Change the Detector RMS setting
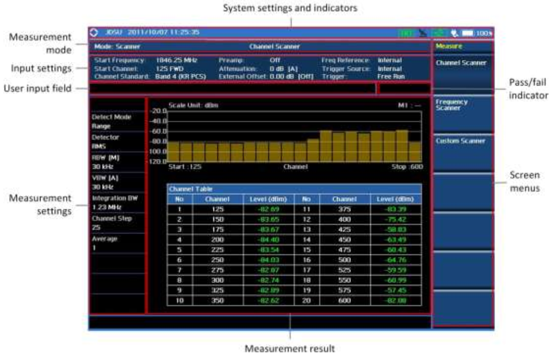556x356 pixels. coord(116,141)
